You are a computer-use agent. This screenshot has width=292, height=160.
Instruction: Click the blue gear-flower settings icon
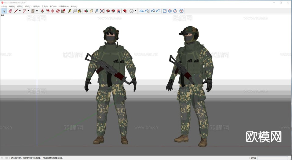(170, 11)
